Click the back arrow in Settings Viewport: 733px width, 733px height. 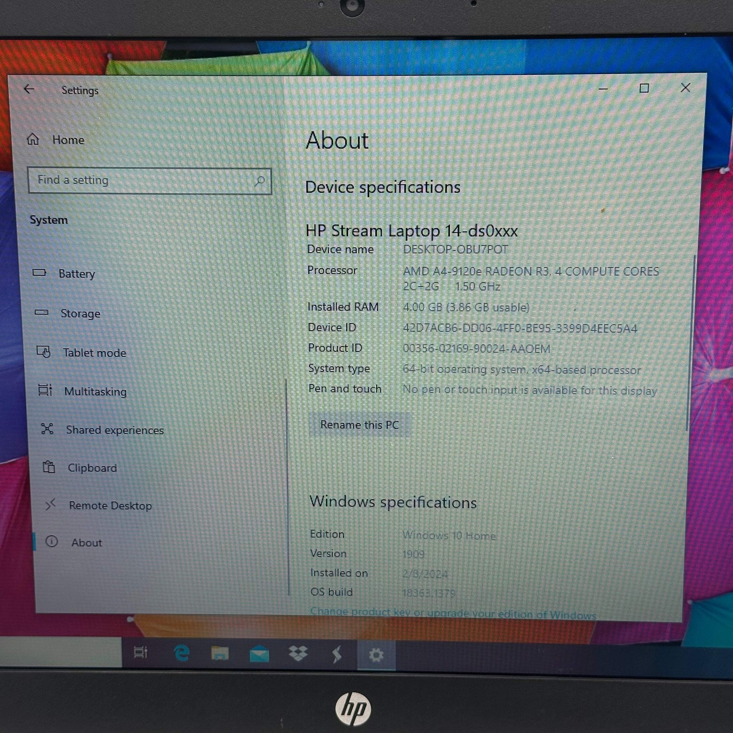(29, 89)
